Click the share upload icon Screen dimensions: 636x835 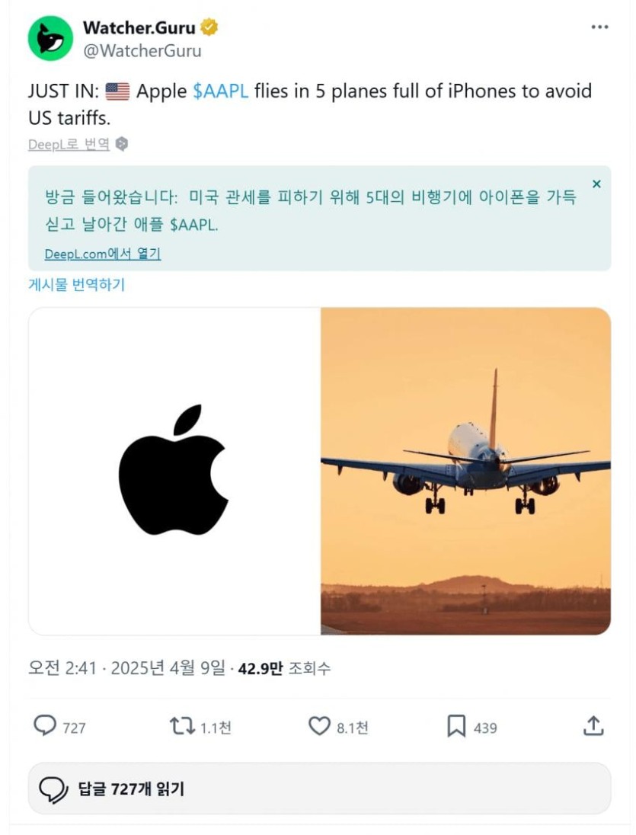(593, 725)
